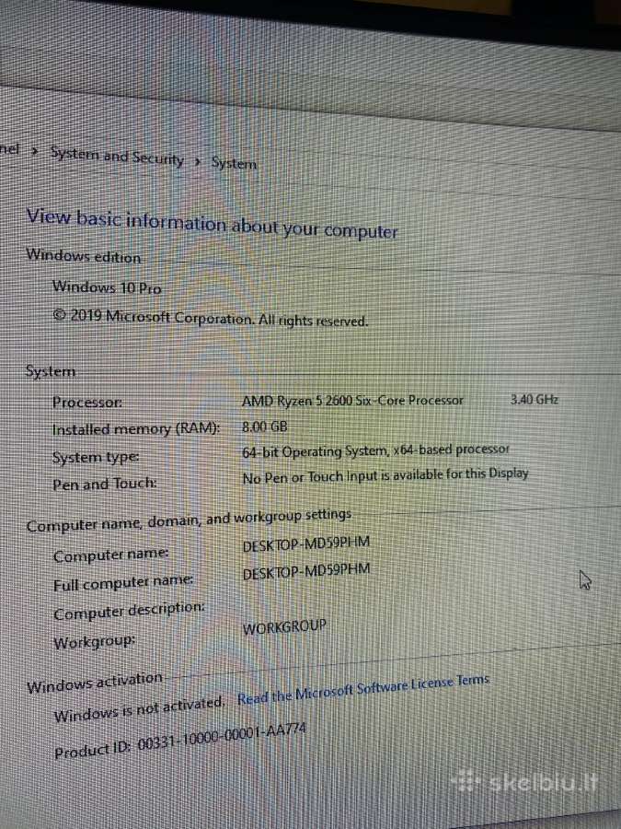Select the Windows edition section heading

(x=84, y=256)
